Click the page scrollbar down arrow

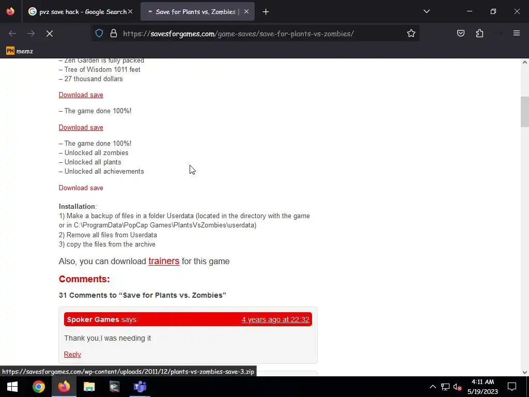tap(525, 372)
